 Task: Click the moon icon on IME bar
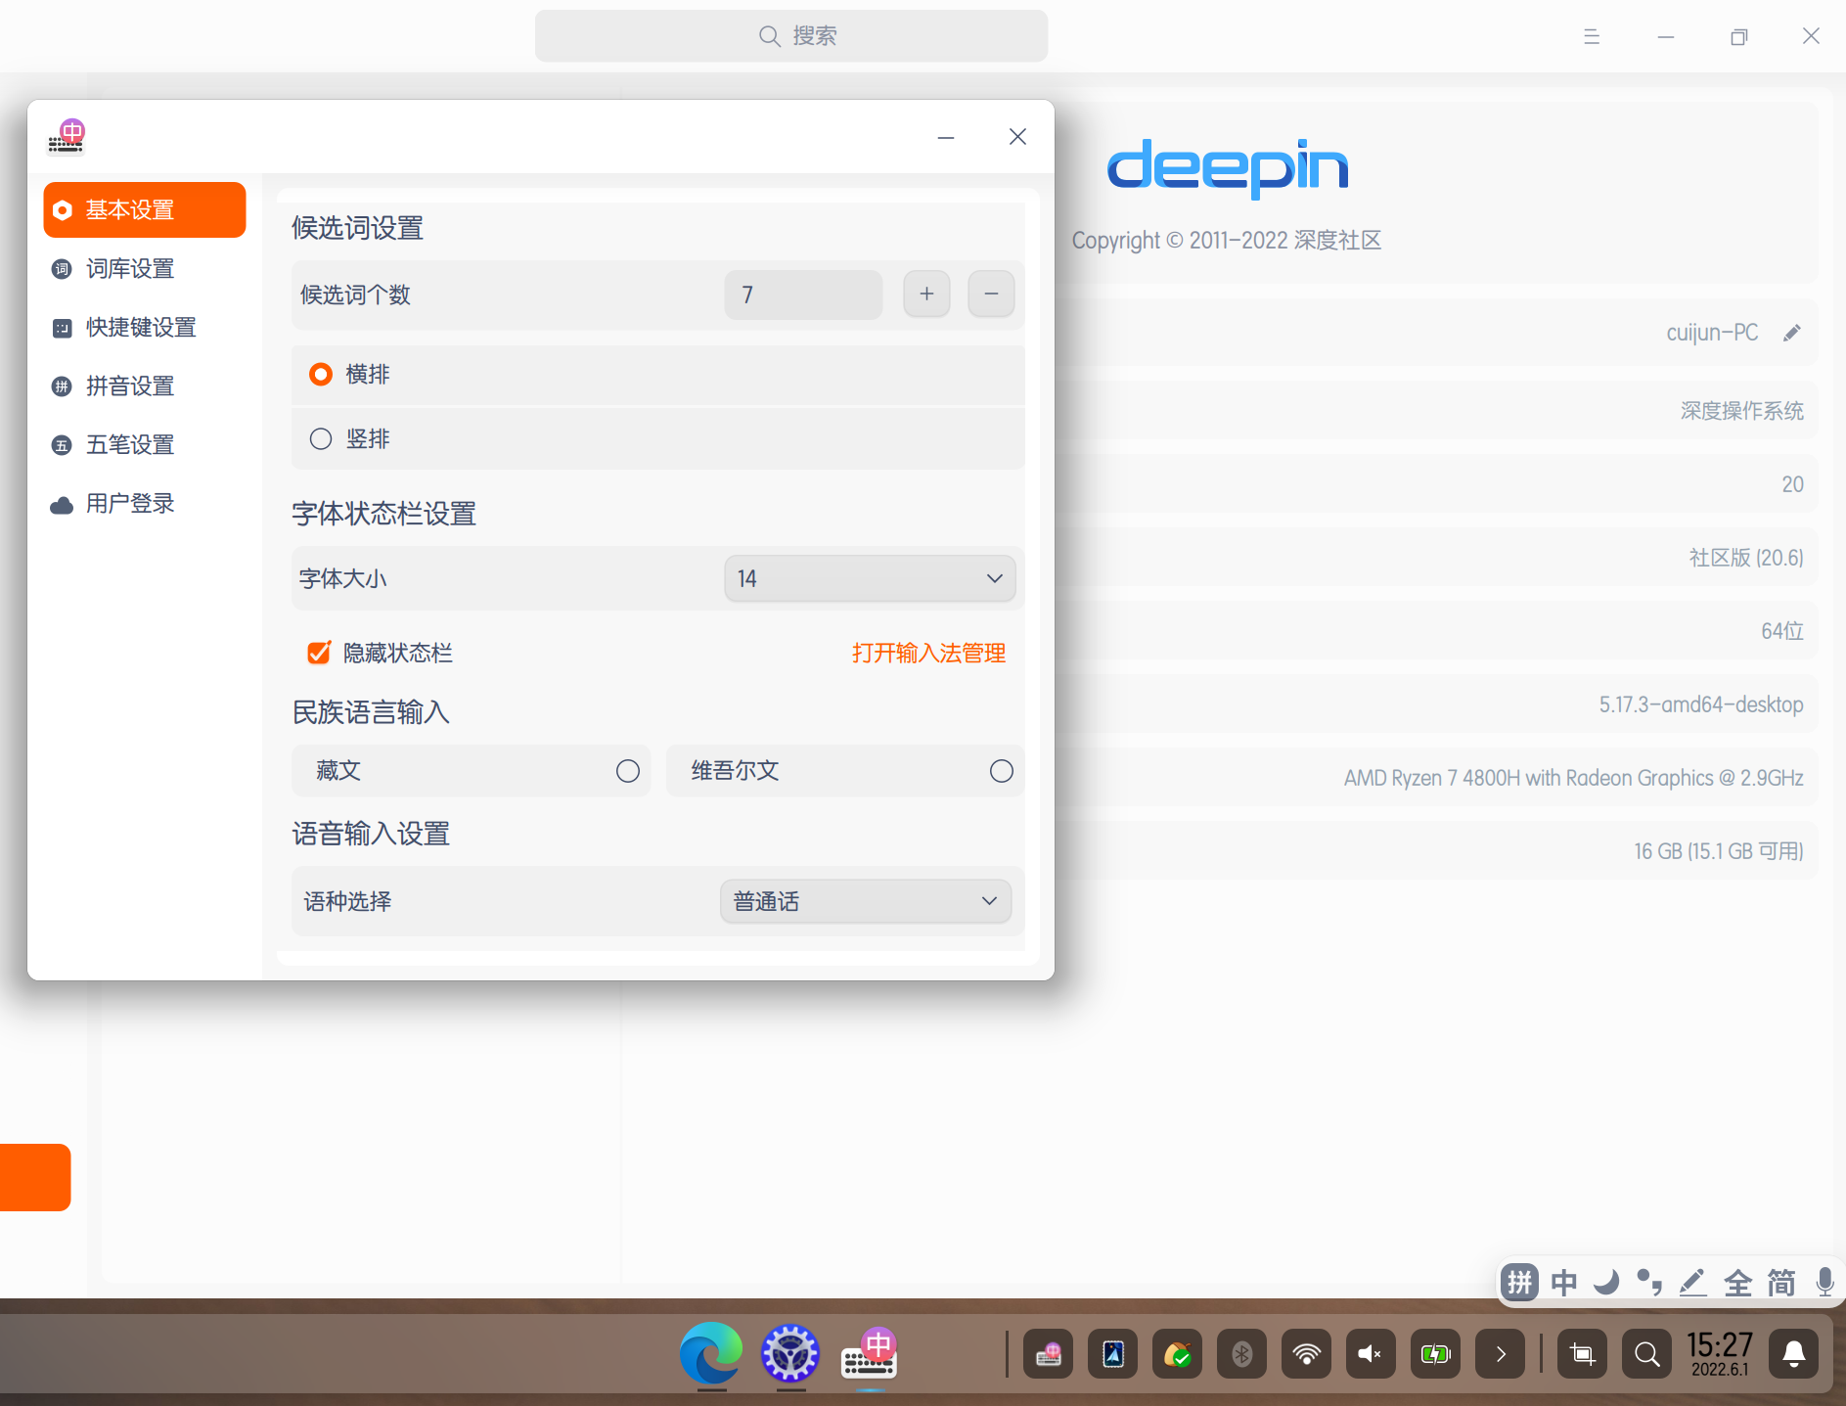(1606, 1282)
